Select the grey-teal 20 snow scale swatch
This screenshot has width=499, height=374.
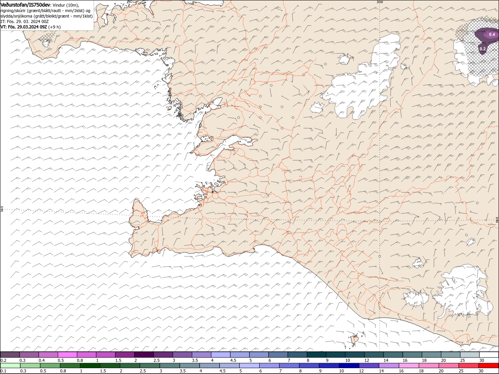(451, 354)
